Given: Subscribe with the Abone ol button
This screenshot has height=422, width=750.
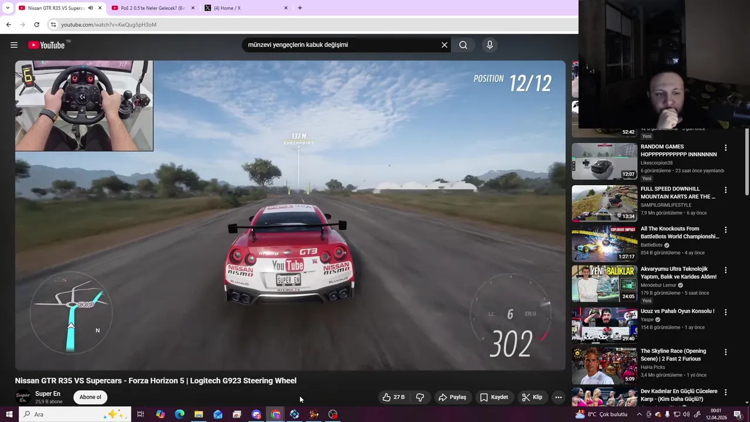Looking at the screenshot, I should 90,397.
